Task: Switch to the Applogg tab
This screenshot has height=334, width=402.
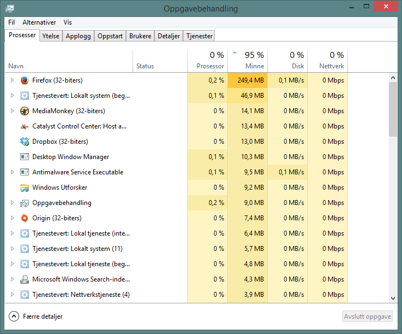Action: pos(78,36)
